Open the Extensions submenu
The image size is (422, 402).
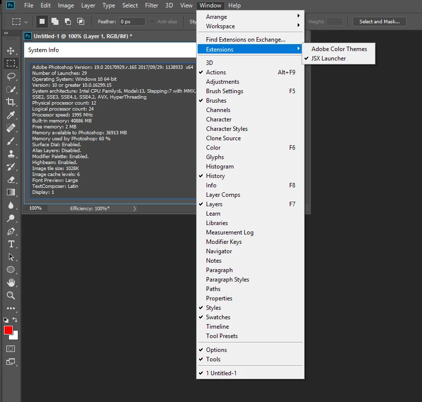(x=250, y=49)
